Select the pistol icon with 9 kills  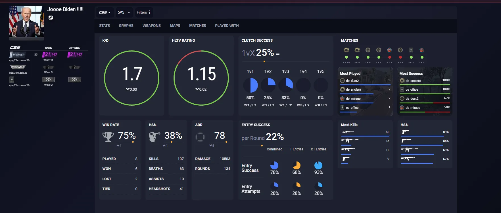coord(346,159)
